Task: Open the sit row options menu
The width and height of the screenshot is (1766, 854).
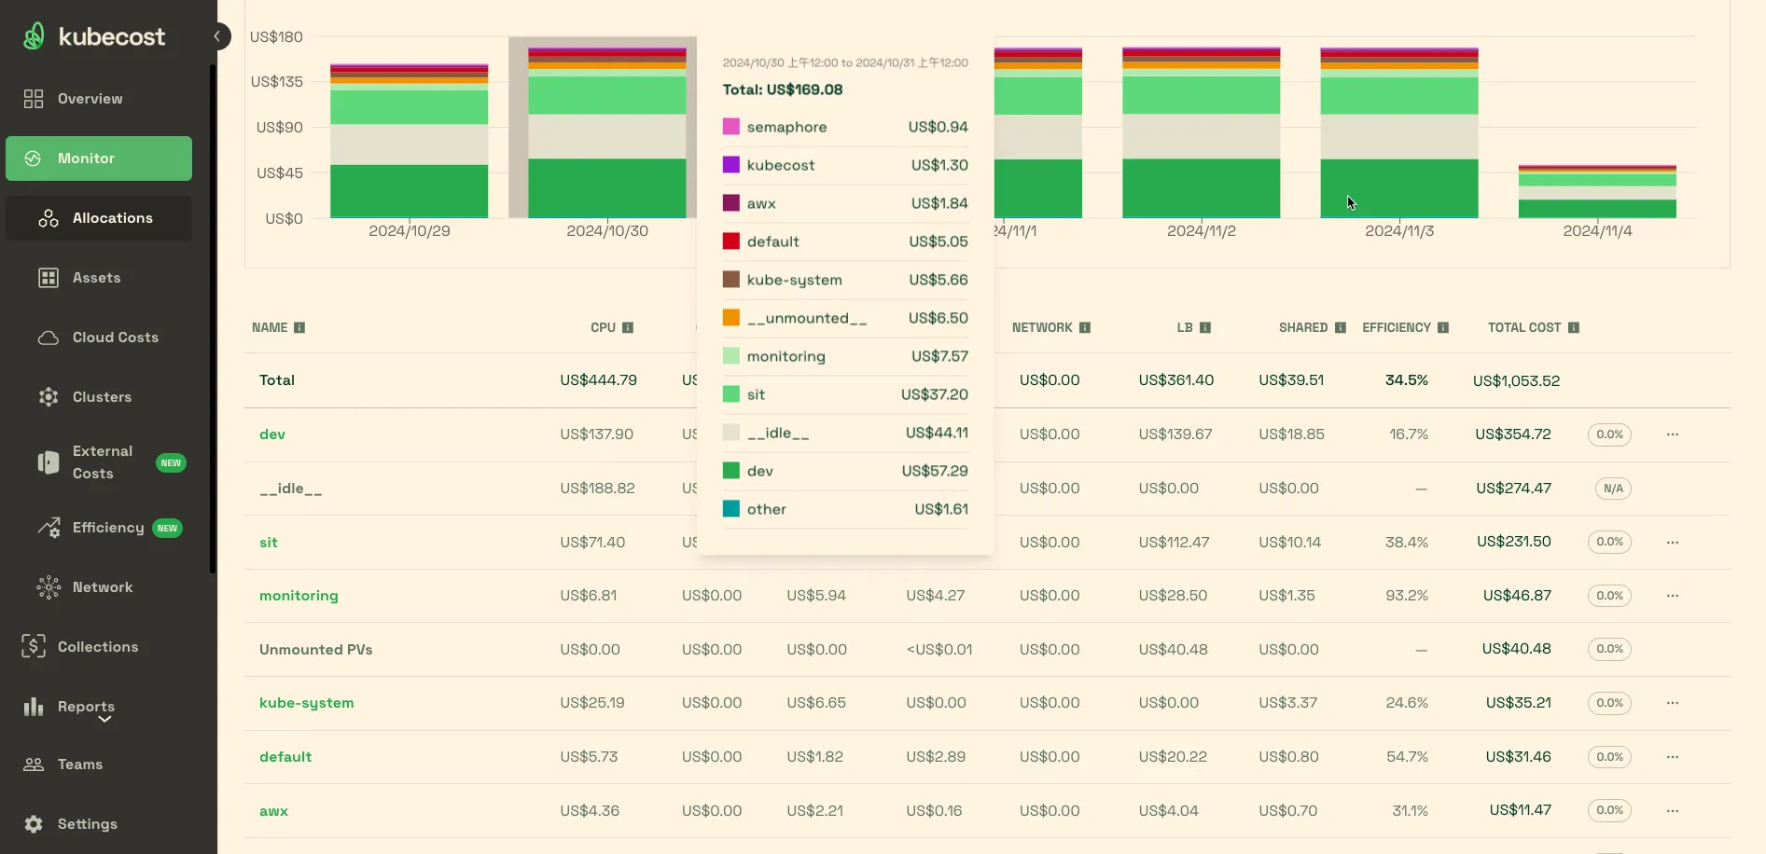Action: click(x=1673, y=542)
